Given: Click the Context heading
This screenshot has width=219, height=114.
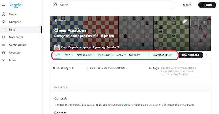Looking at the screenshot, I should 60,98.
